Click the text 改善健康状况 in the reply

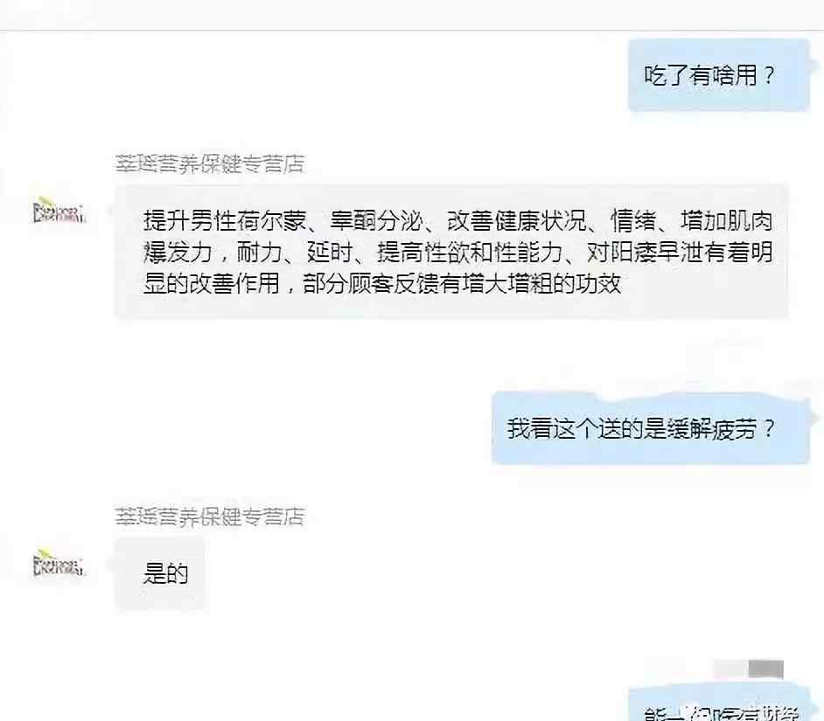[x=517, y=220]
